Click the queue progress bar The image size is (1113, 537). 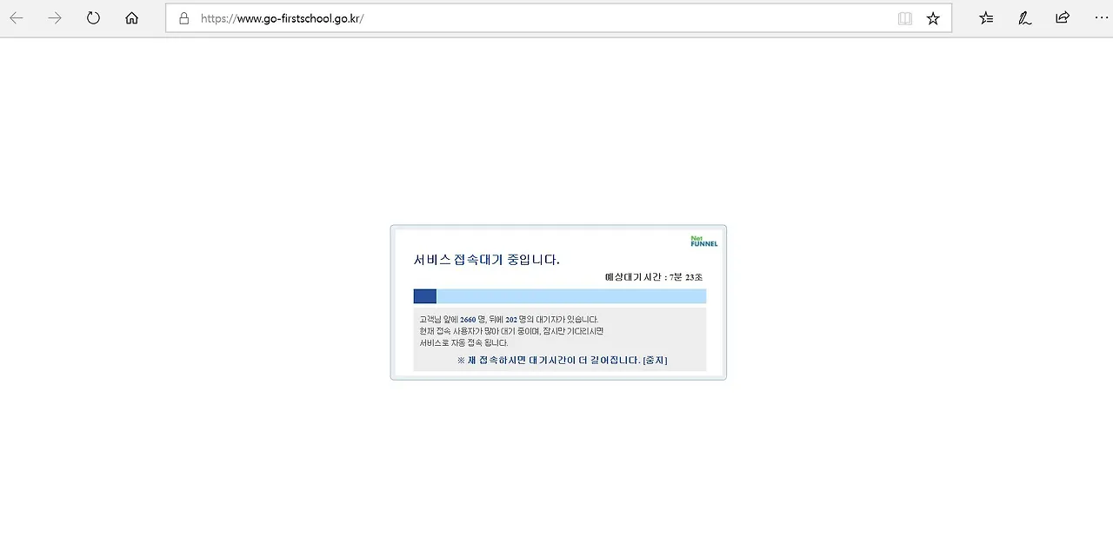click(x=559, y=295)
